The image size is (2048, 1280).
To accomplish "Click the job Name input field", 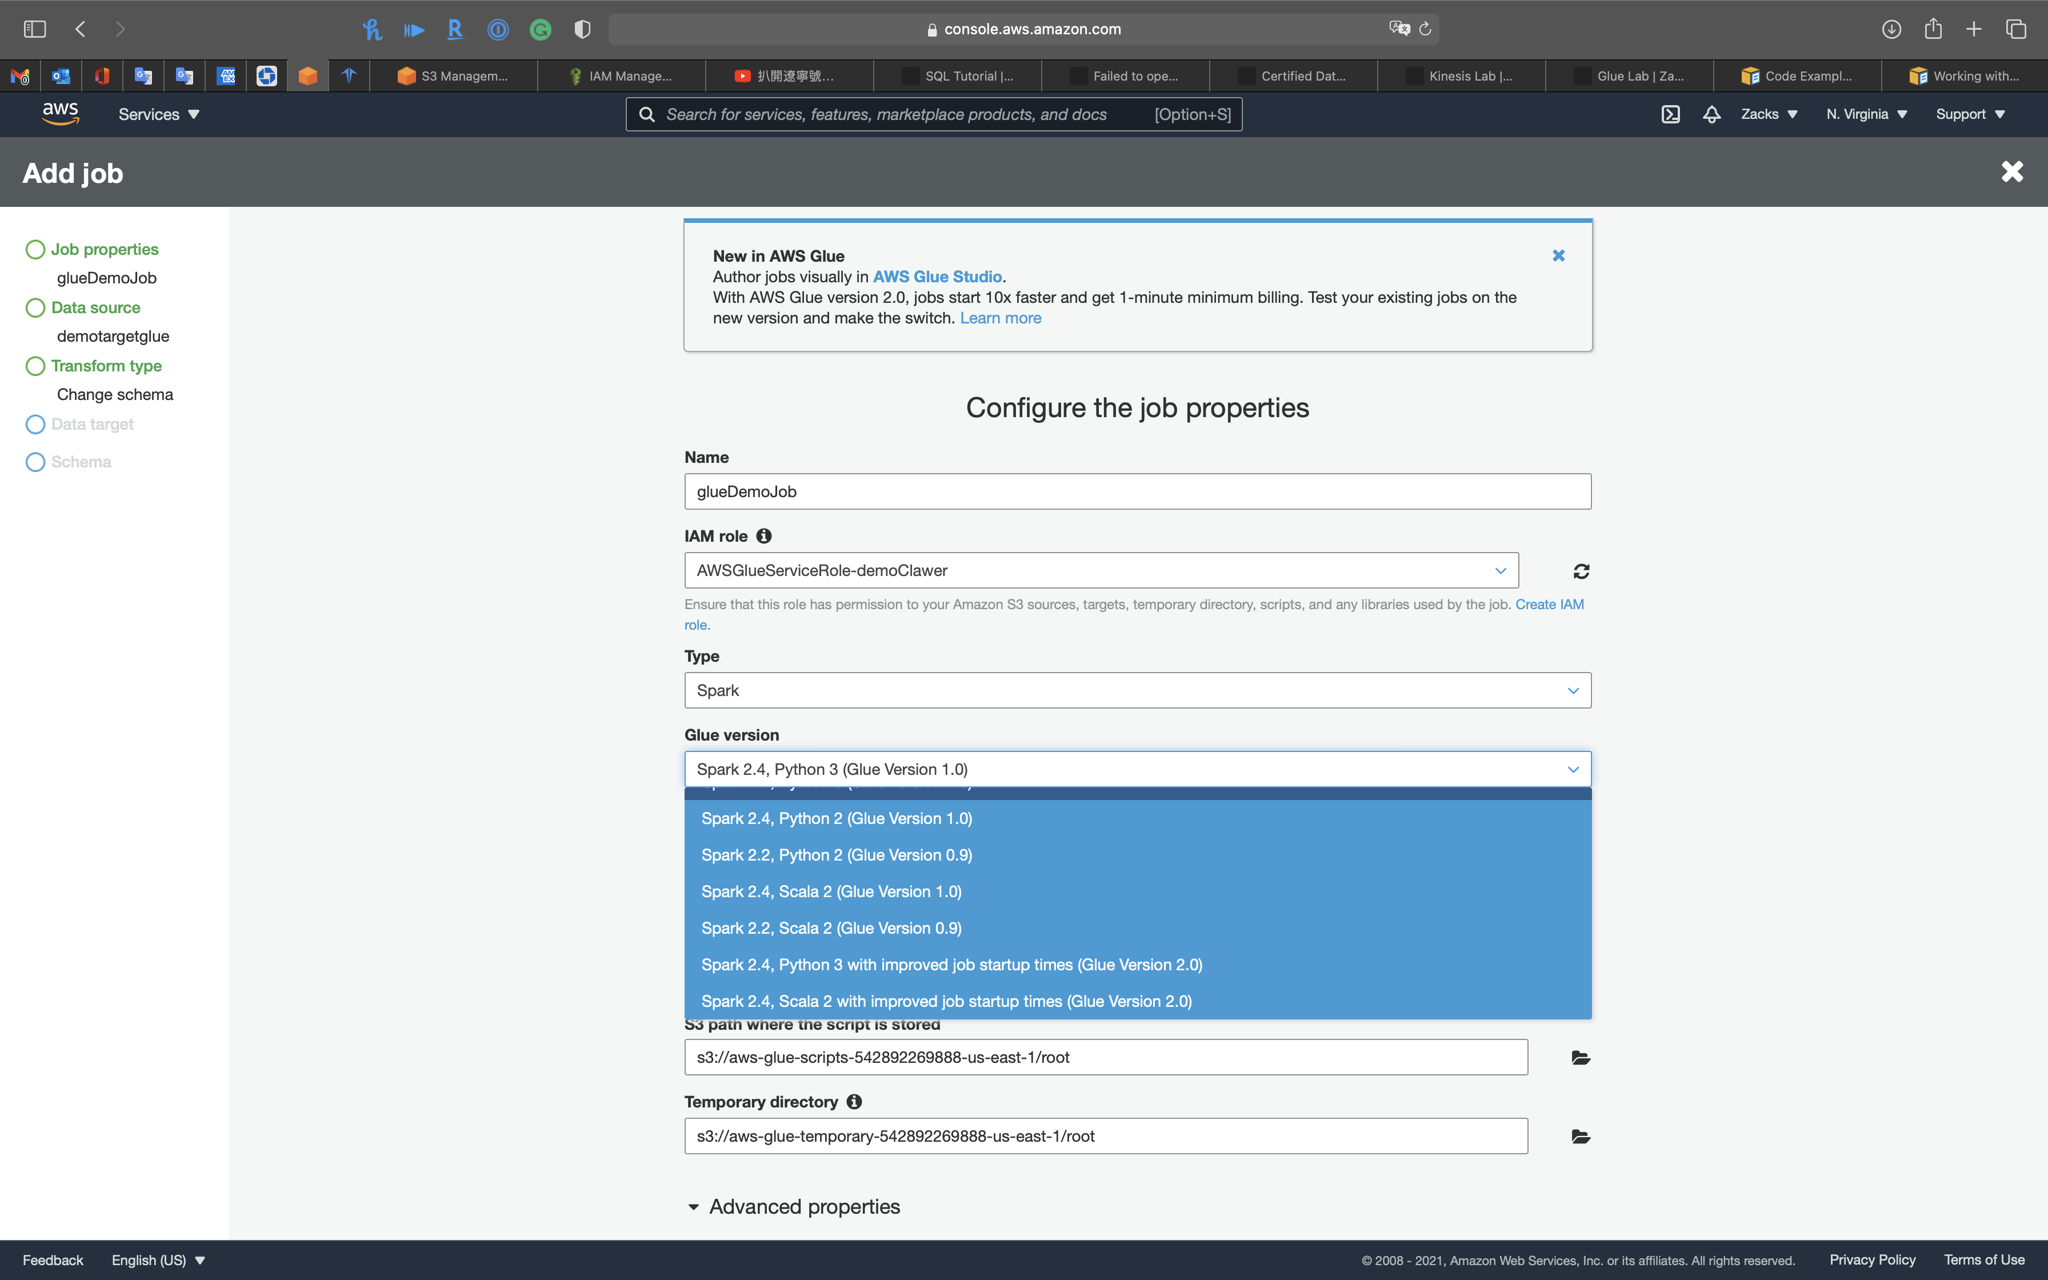I will click(x=1137, y=491).
